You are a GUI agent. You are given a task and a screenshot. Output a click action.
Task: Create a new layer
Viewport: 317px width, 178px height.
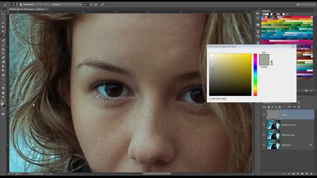307,174
